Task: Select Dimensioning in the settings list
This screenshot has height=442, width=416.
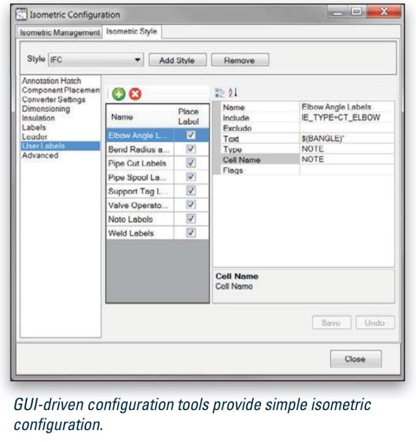Action: coord(45,109)
